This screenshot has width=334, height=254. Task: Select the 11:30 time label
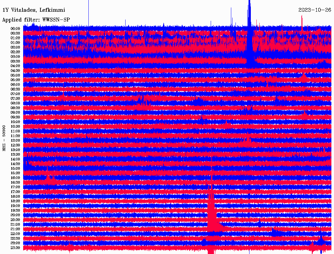coord(15,136)
